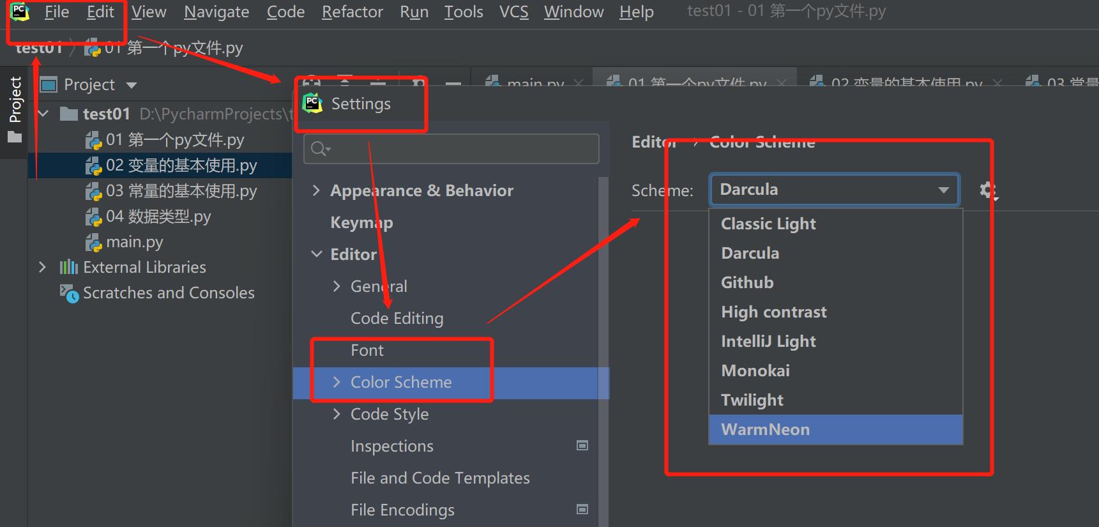Screen dimensions: 1099x527
Task: Click the Python icon for 04 数据类型.py
Action: 94,217
